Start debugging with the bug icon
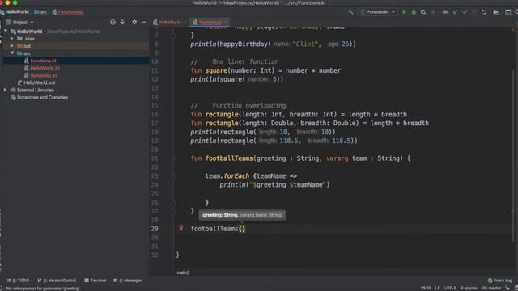This screenshot has height=291, width=518. [414, 12]
